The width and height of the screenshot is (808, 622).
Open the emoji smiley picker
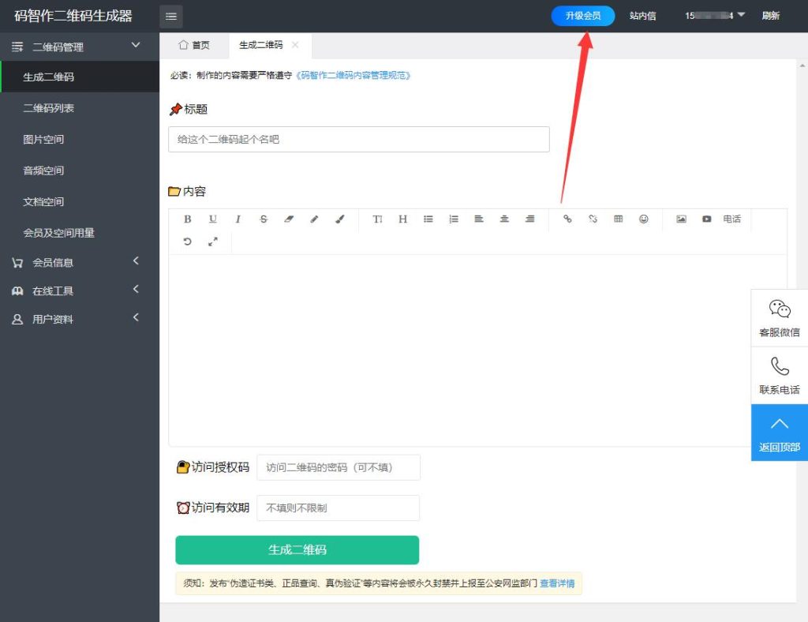(644, 219)
